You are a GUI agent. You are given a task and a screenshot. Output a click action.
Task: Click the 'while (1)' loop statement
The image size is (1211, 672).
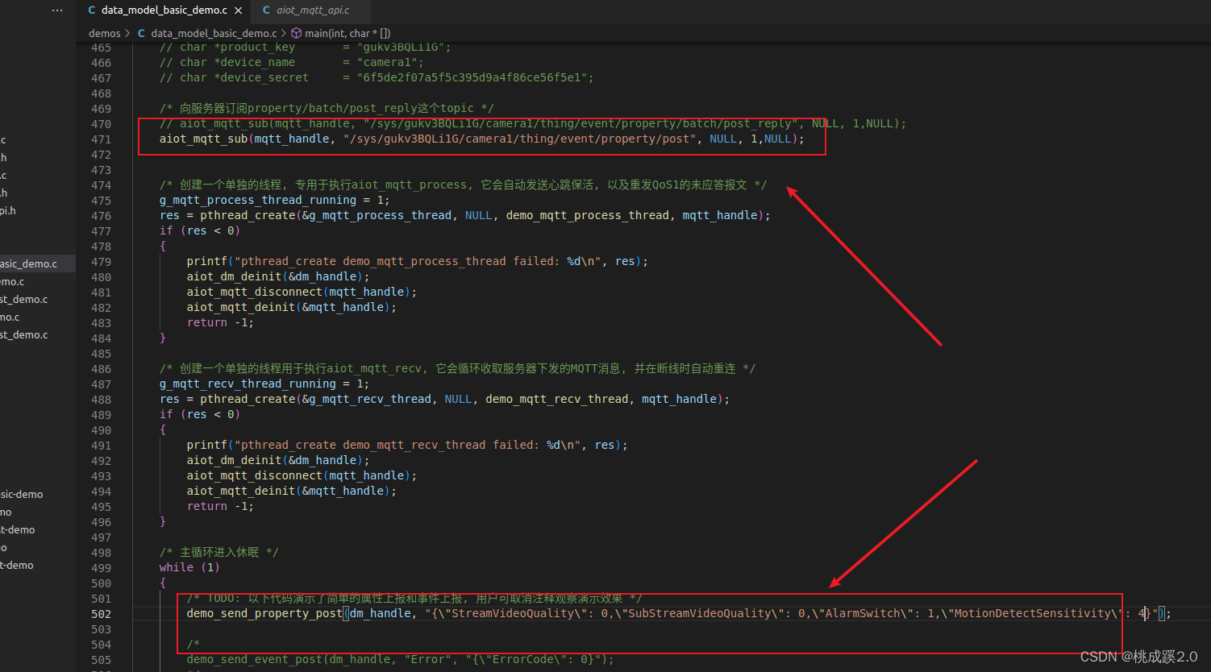[189, 568]
